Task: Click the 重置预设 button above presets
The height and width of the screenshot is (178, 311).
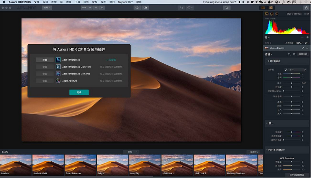Action: 254,152
